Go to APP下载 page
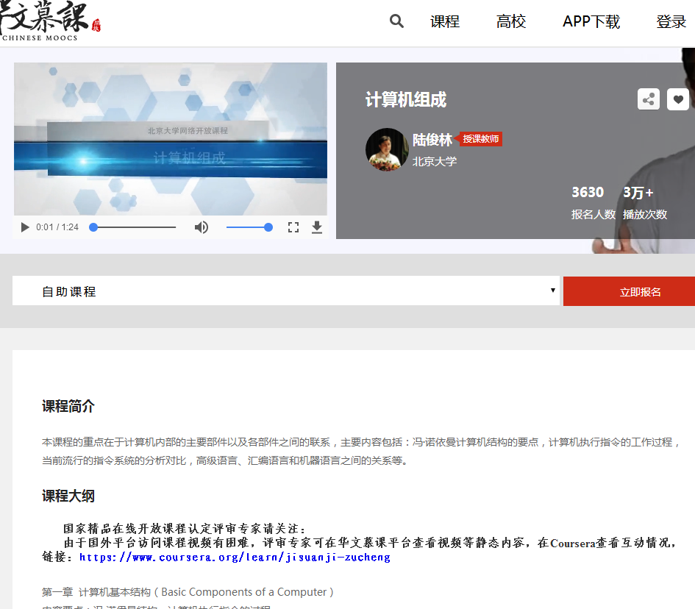The image size is (695, 609). click(591, 22)
